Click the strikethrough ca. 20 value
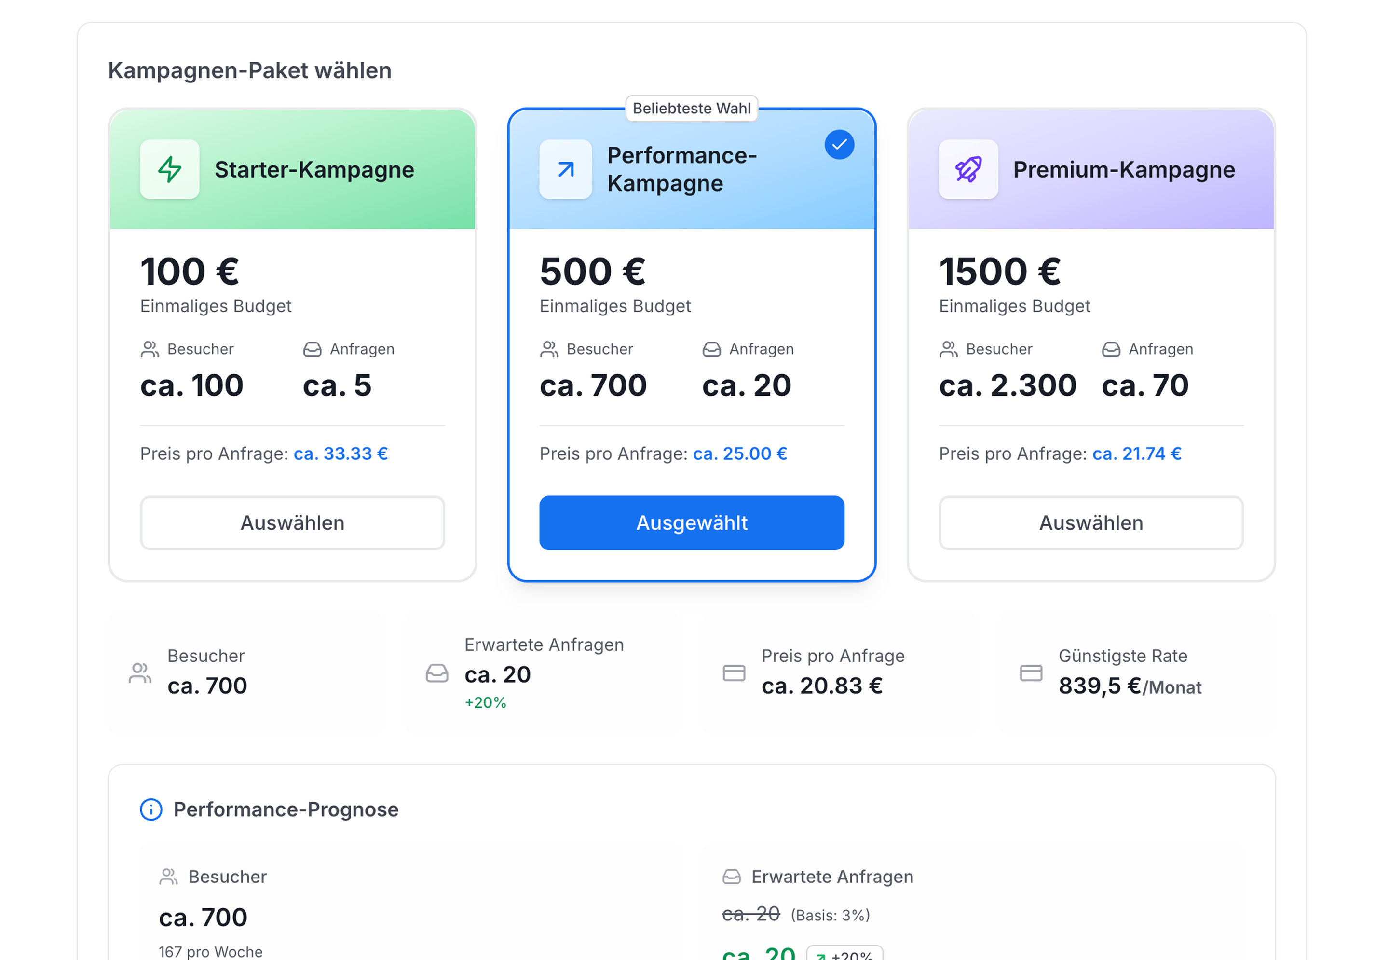 point(750,914)
